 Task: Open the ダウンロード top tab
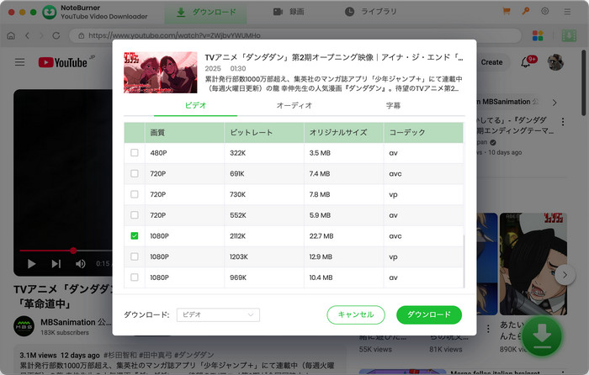206,12
